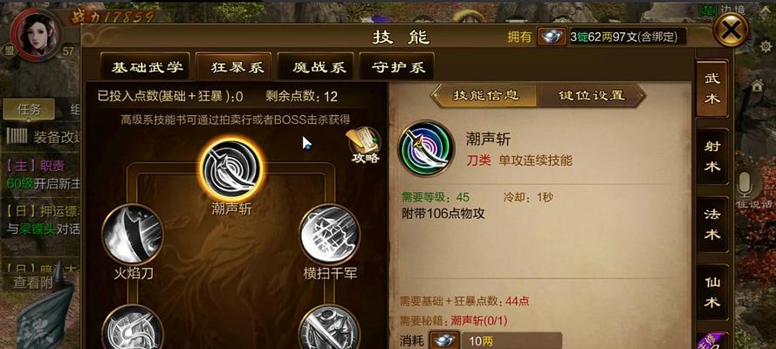The image size is (776, 349).
Task: Close the 技能 skill window
Action: (x=731, y=30)
